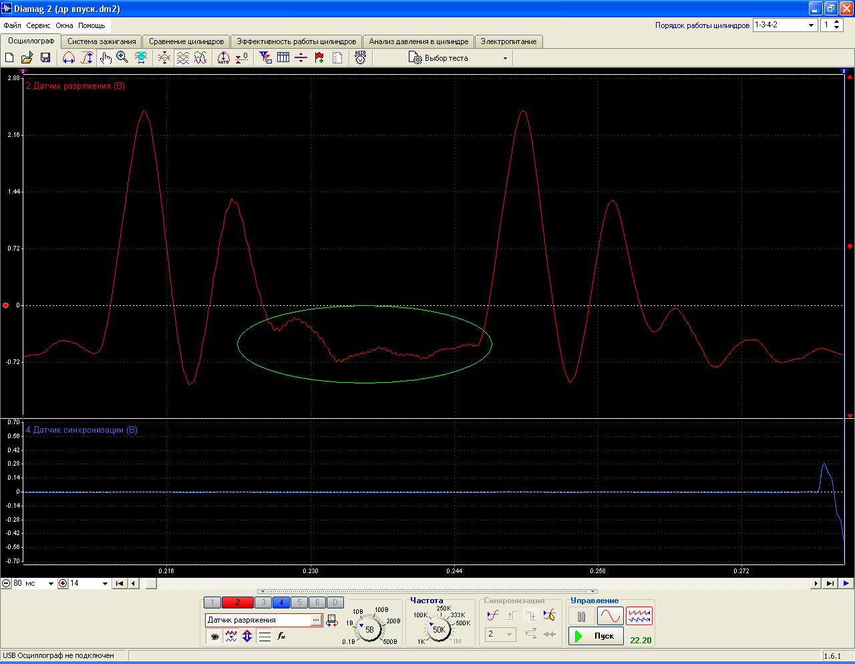Save the oscillogram with floppy icon
The height and width of the screenshot is (664, 855).
tap(45, 58)
